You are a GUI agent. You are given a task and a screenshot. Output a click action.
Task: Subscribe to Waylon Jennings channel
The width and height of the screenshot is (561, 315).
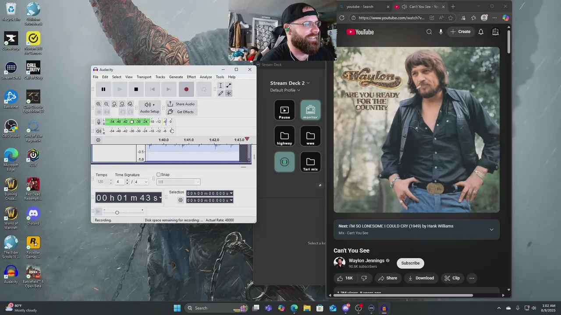[410, 263]
